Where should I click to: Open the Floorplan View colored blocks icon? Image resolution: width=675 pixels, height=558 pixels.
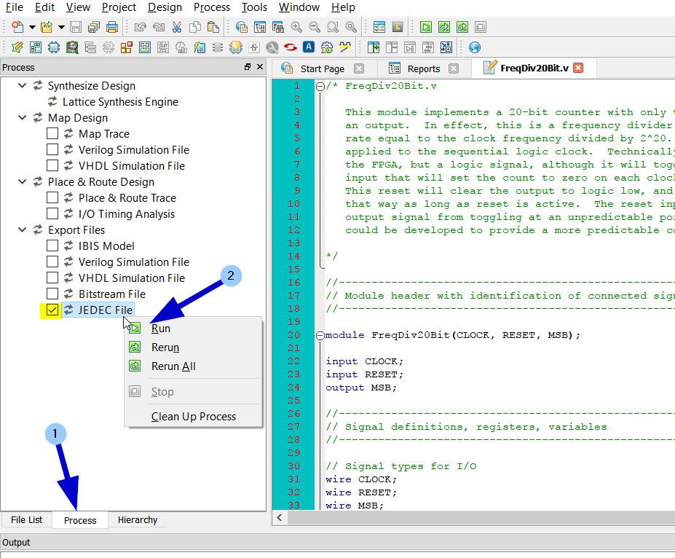point(127,47)
